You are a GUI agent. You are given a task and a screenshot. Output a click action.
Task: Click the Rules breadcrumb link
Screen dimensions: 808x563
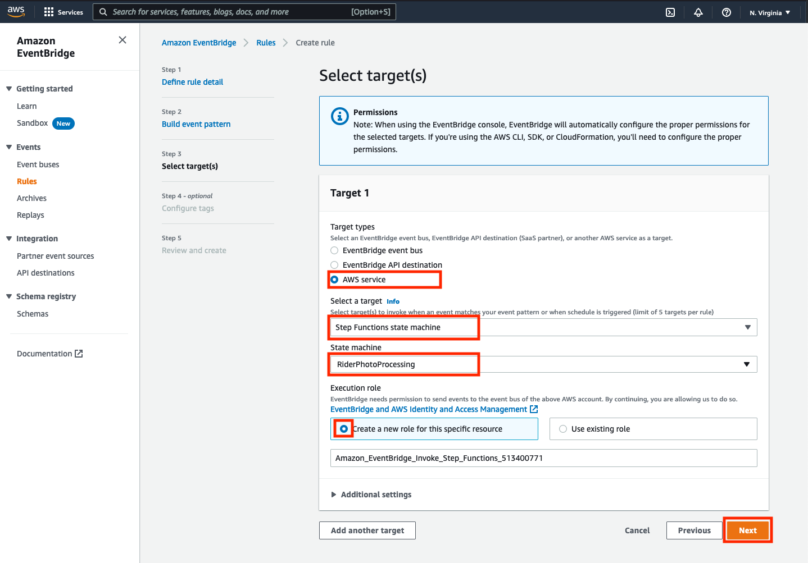(266, 43)
